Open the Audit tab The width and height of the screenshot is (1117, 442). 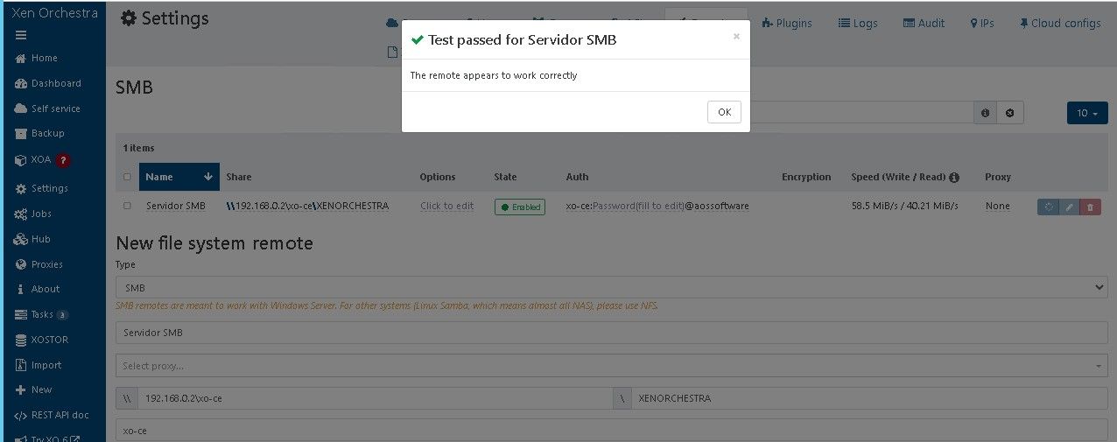[924, 24]
